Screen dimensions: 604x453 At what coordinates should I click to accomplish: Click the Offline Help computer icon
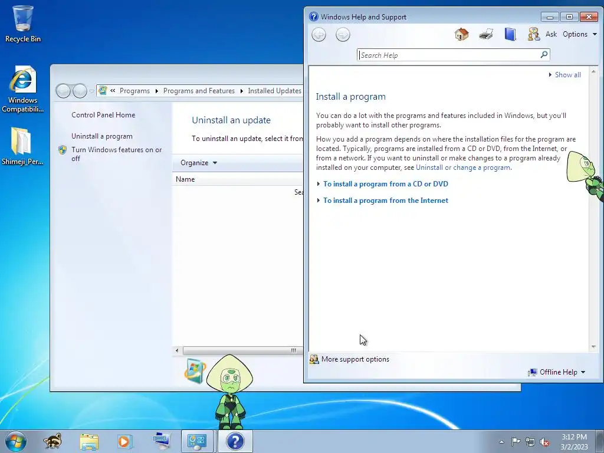[533, 372]
